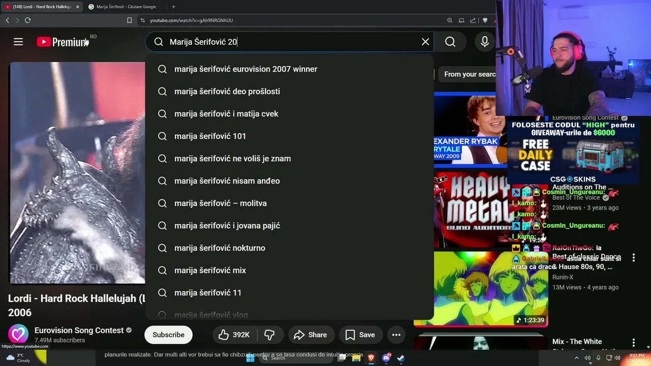Open Brave browser from the taskbar
The height and width of the screenshot is (366, 651).
point(371,358)
